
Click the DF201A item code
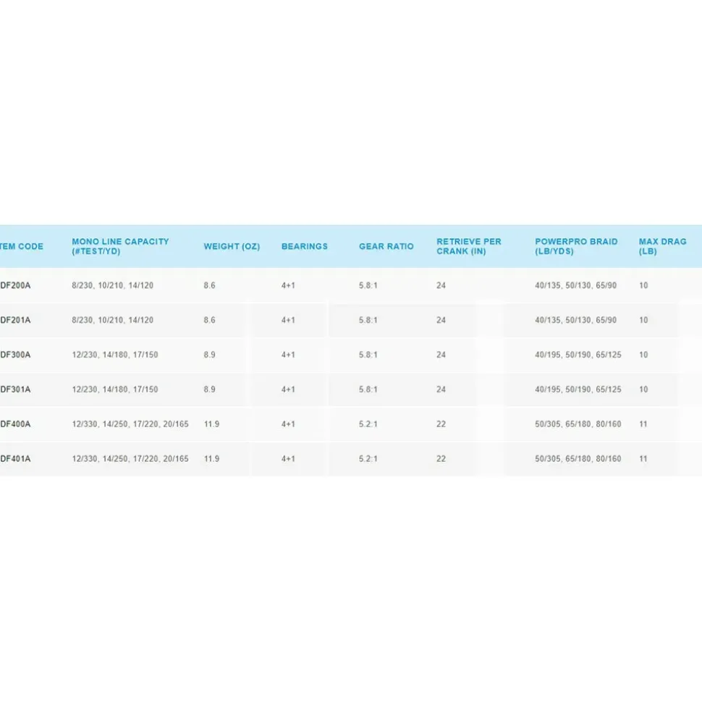(x=15, y=320)
